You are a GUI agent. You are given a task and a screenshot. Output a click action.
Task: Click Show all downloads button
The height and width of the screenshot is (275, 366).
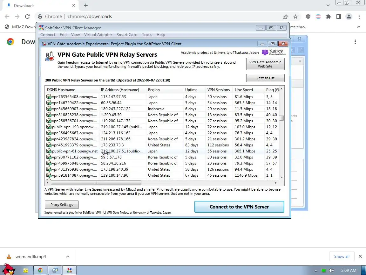point(342,257)
